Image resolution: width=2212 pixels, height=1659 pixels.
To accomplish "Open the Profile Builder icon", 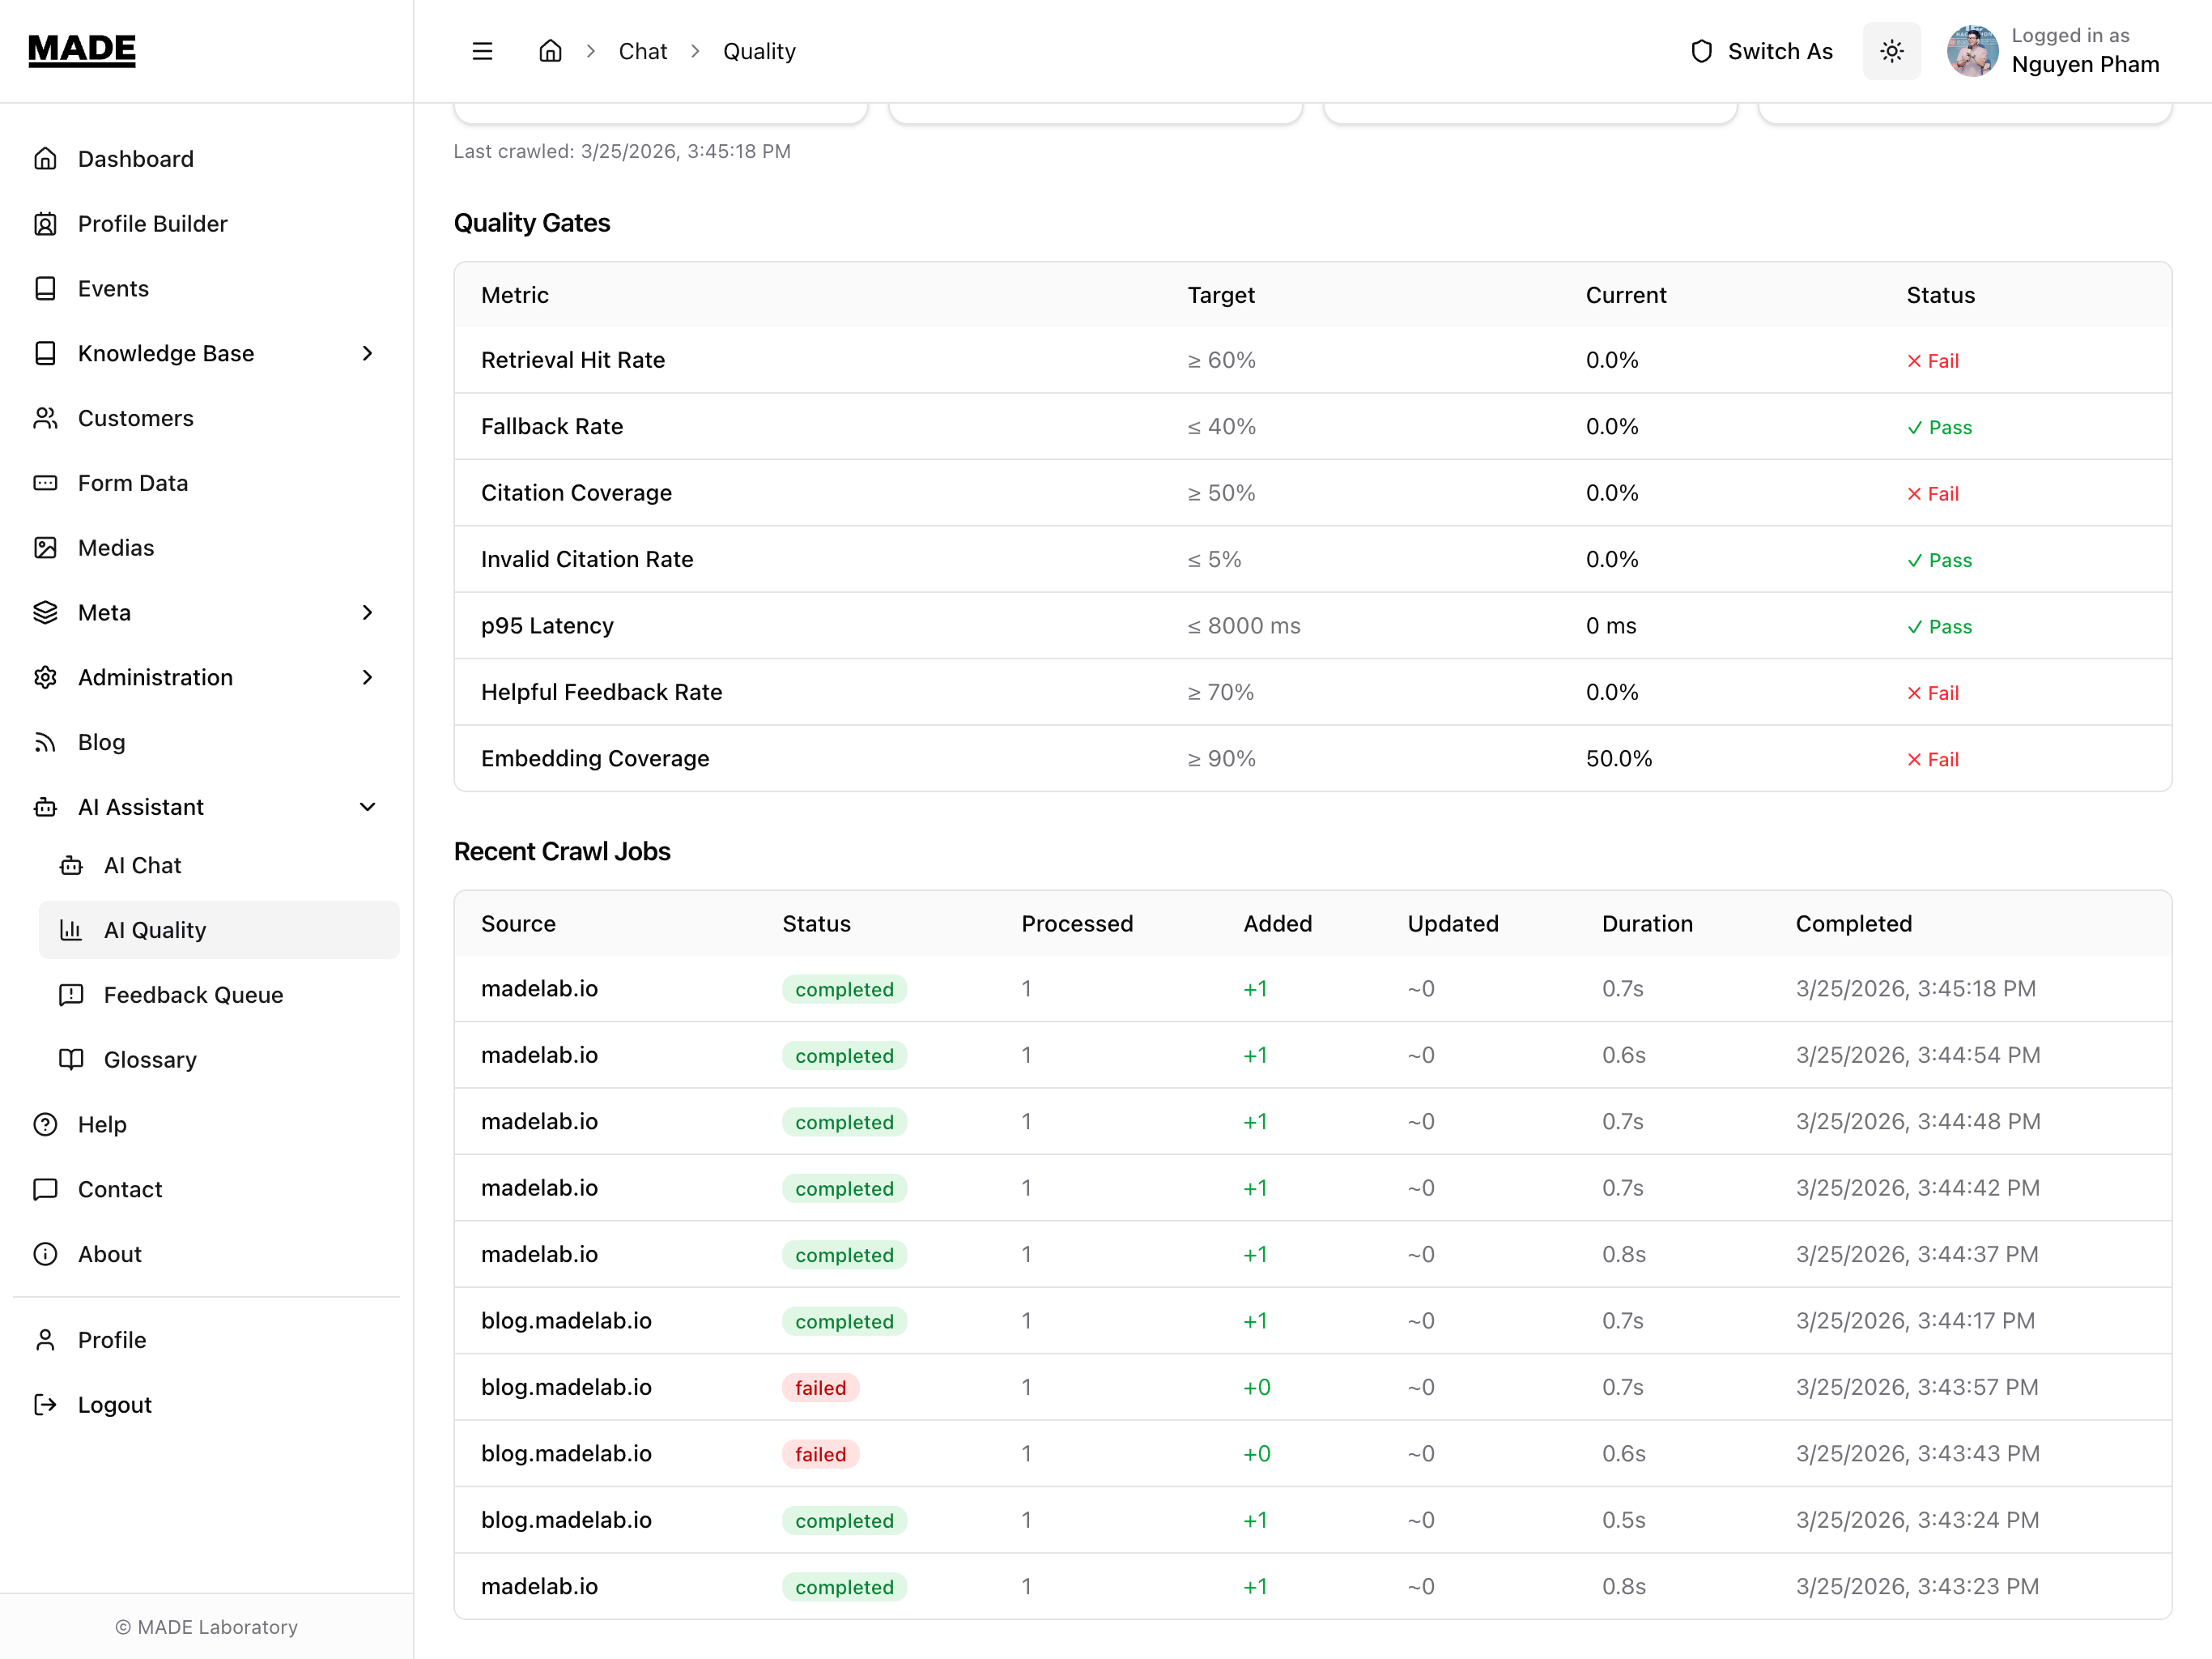I will tap(46, 224).
